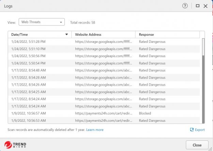Open the Web Threats view dropdown
This screenshot has width=213, height=151.
tap(42, 22)
